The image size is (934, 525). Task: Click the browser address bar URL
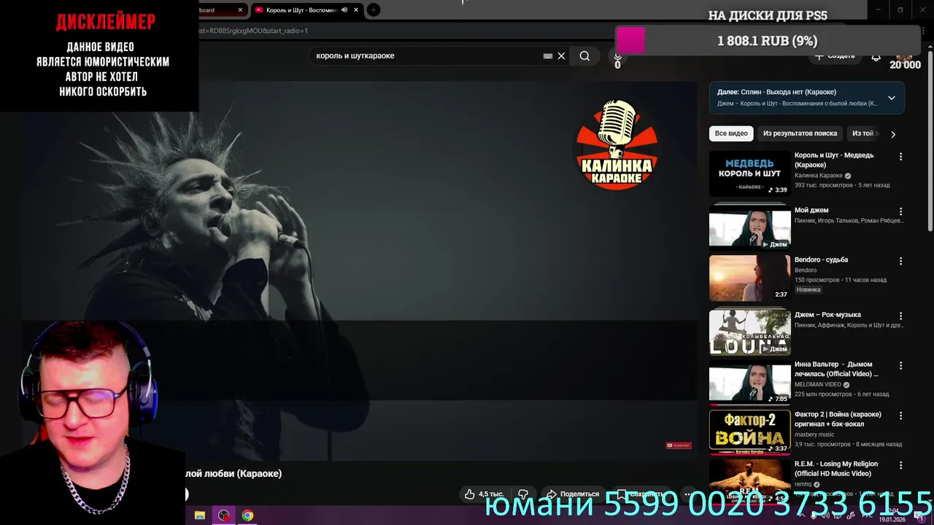tap(253, 31)
